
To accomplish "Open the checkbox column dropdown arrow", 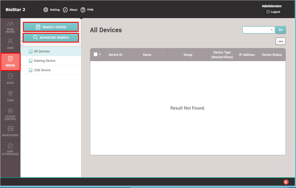I will (x=100, y=54).
